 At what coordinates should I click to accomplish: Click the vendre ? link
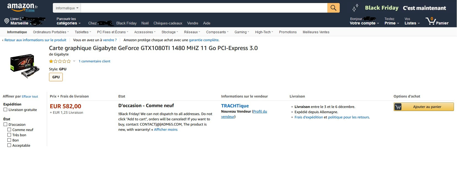[x=110, y=40]
